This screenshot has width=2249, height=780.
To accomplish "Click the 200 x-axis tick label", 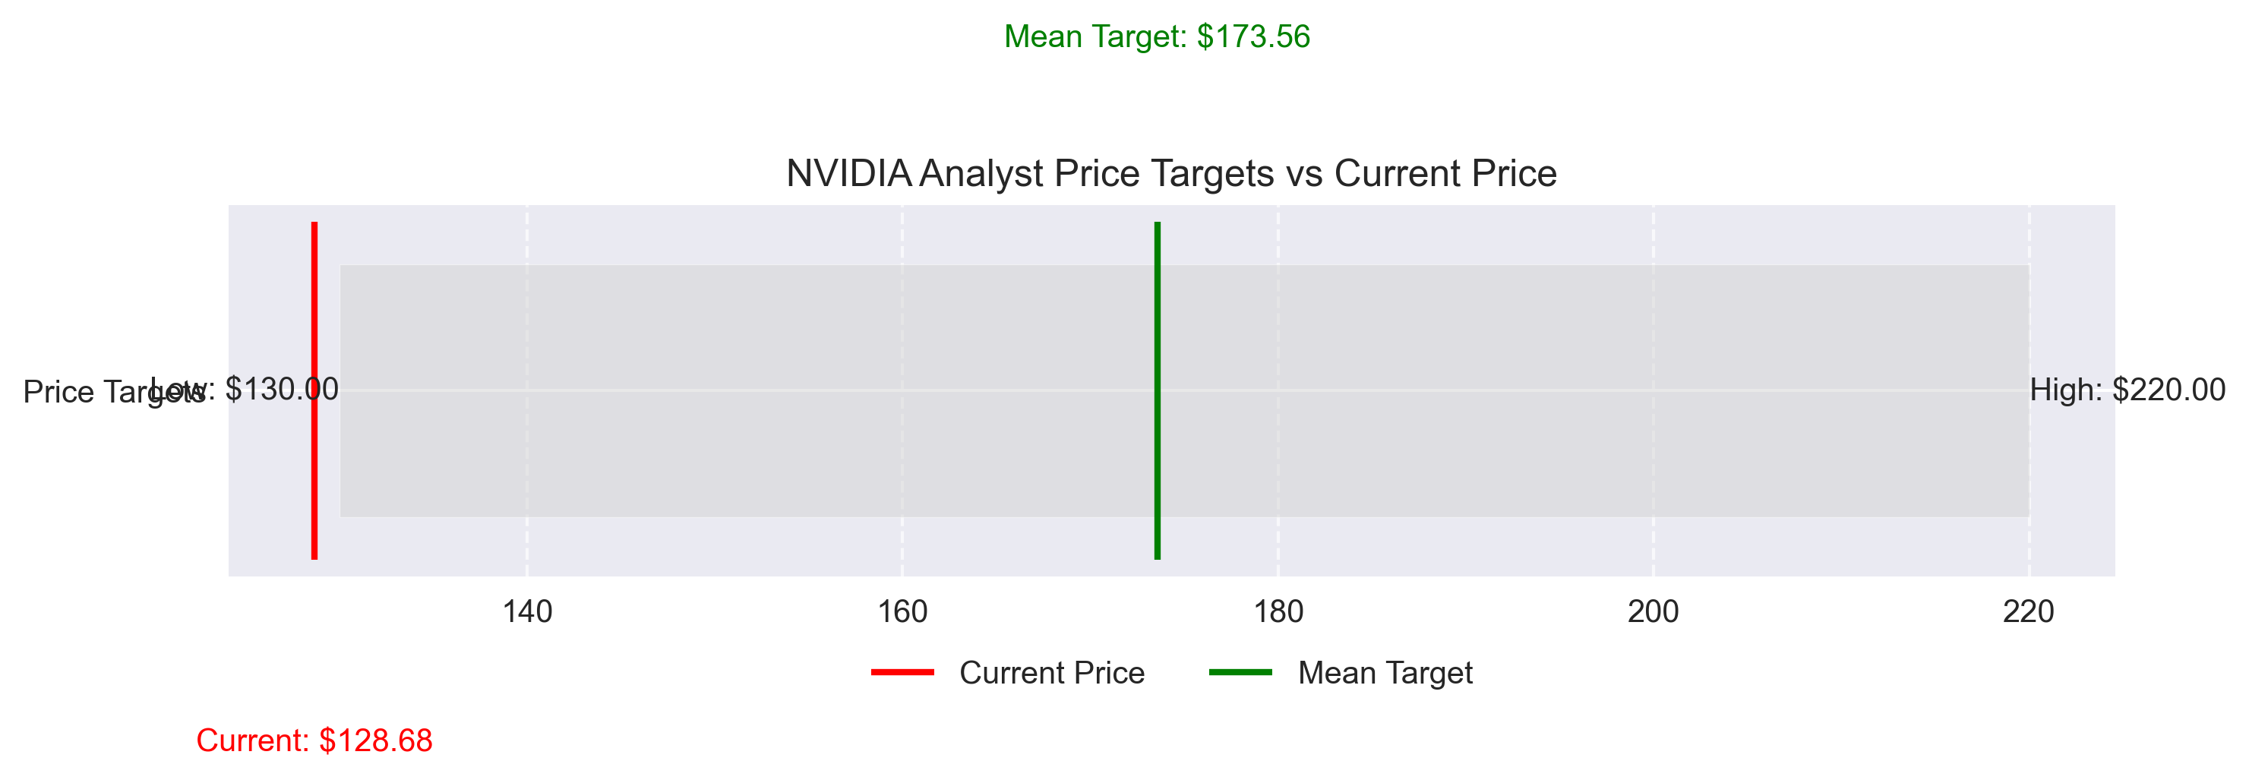I will [1653, 611].
